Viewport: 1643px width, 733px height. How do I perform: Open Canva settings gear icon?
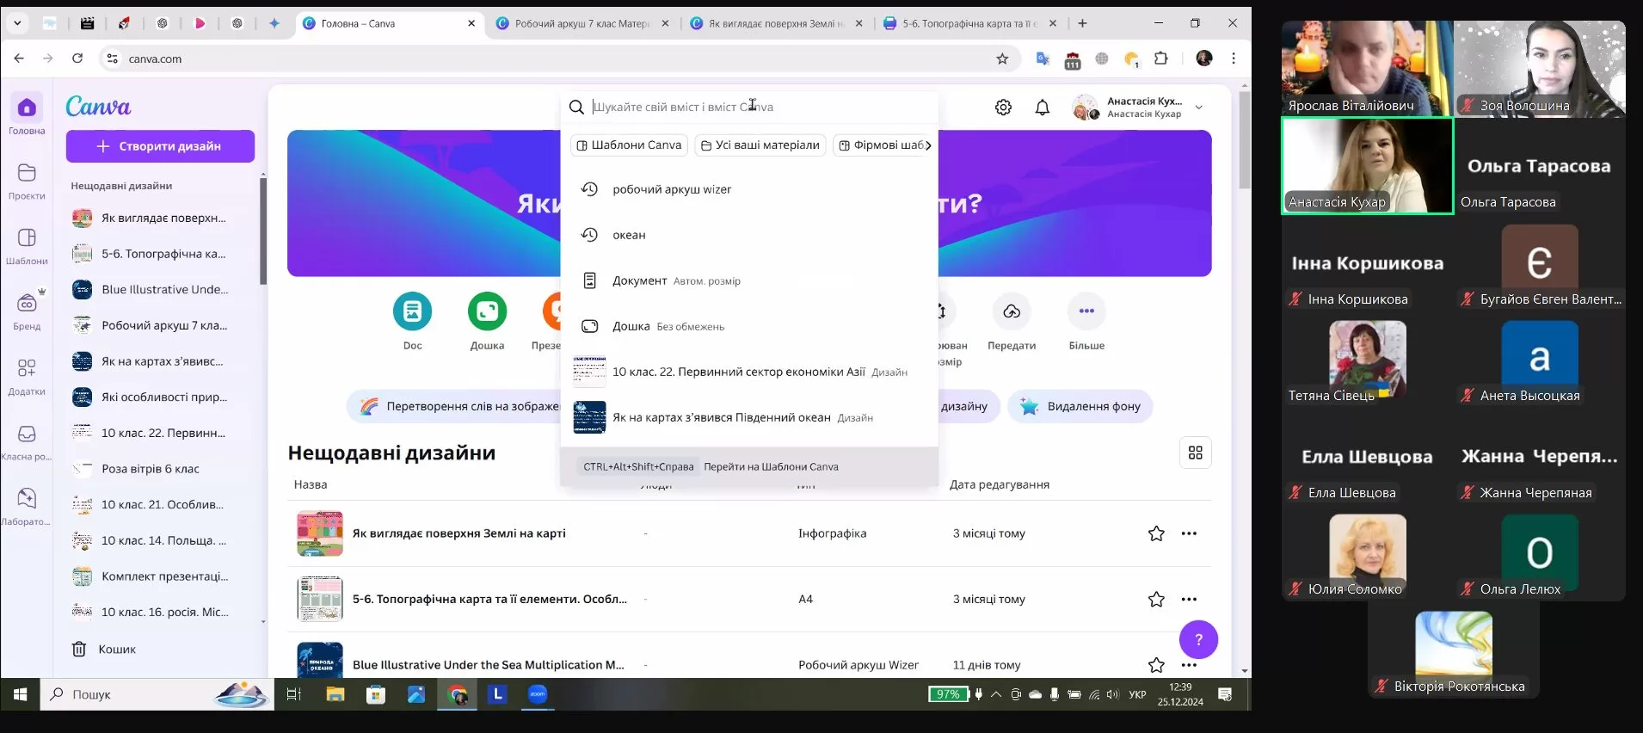tap(1003, 108)
